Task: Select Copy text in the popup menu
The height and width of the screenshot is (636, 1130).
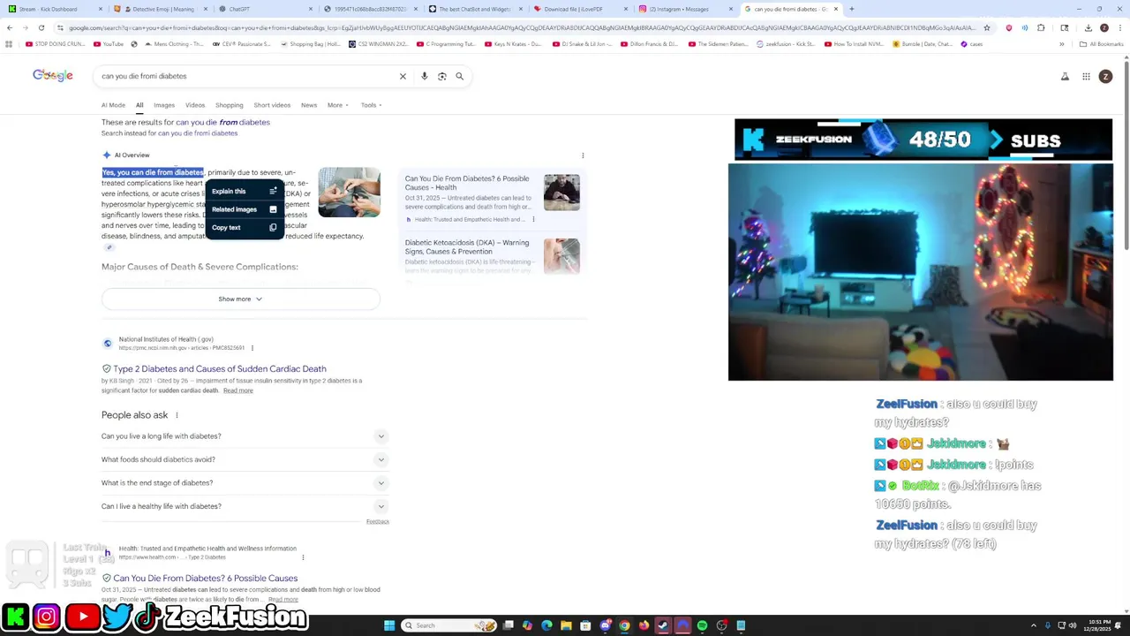Action: [x=245, y=228]
